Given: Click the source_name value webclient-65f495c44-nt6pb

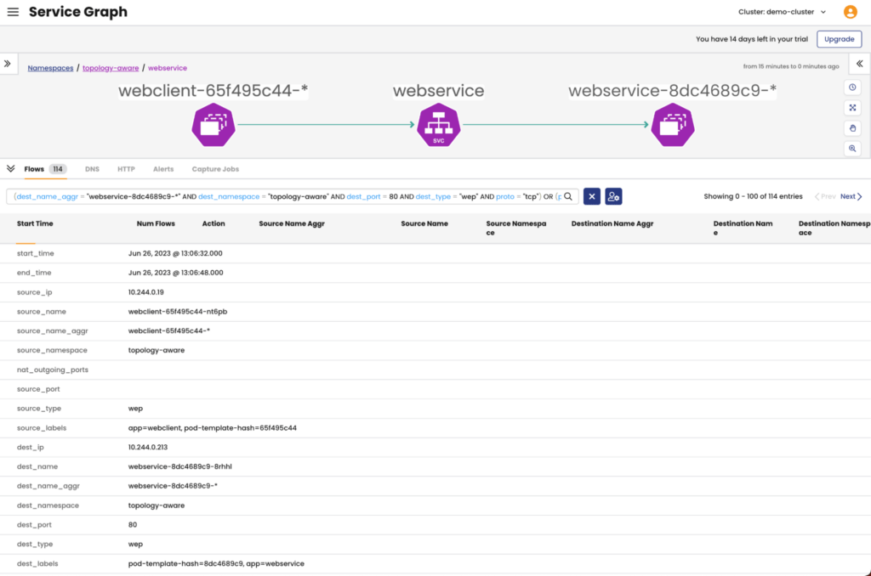Looking at the screenshot, I should (x=178, y=312).
